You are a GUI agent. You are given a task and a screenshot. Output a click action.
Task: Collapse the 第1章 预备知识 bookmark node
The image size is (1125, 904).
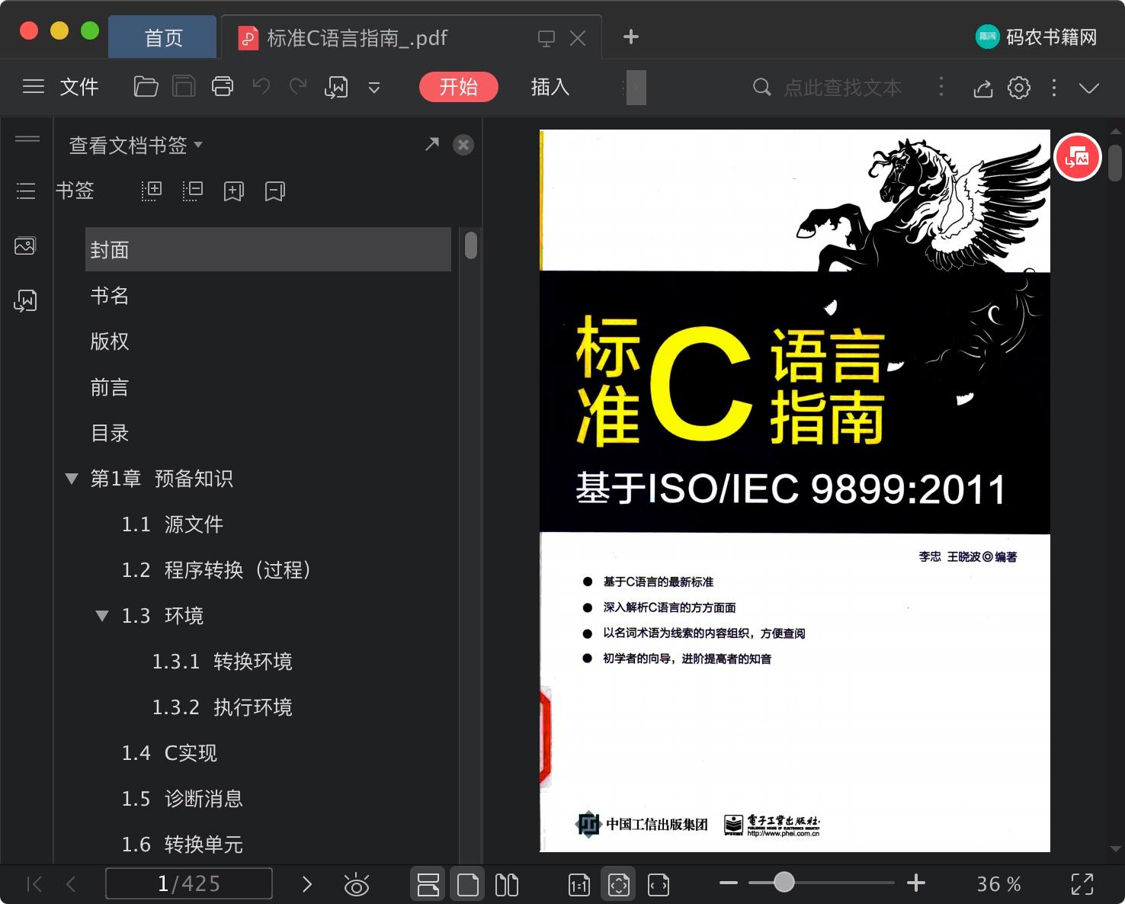72,479
